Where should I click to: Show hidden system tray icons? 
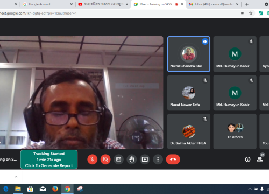250,189
